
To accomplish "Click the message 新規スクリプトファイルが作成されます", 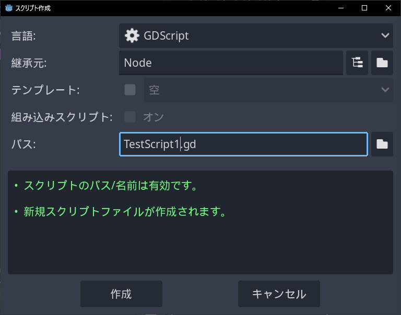I will pyautogui.click(x=125, y=212).
